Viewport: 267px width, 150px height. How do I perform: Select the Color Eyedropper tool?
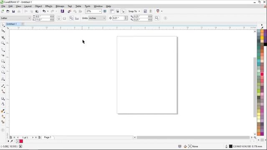pyautogui.click(x=3, y=111)
